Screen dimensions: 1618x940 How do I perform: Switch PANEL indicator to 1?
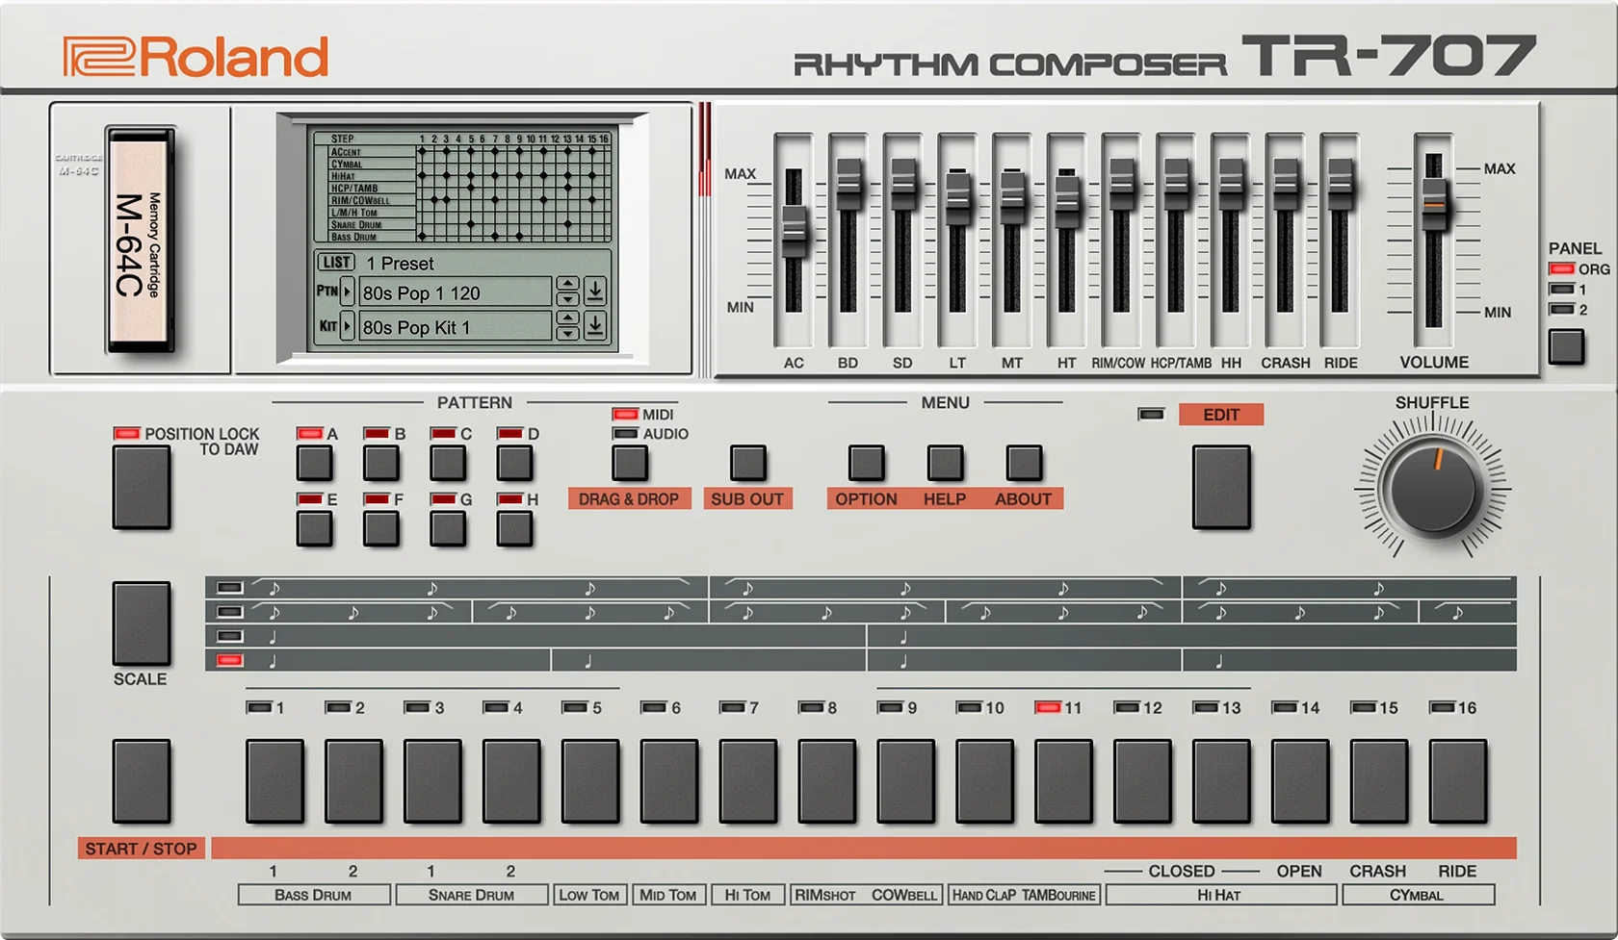pyautogui.click(x=1562, y=288)
